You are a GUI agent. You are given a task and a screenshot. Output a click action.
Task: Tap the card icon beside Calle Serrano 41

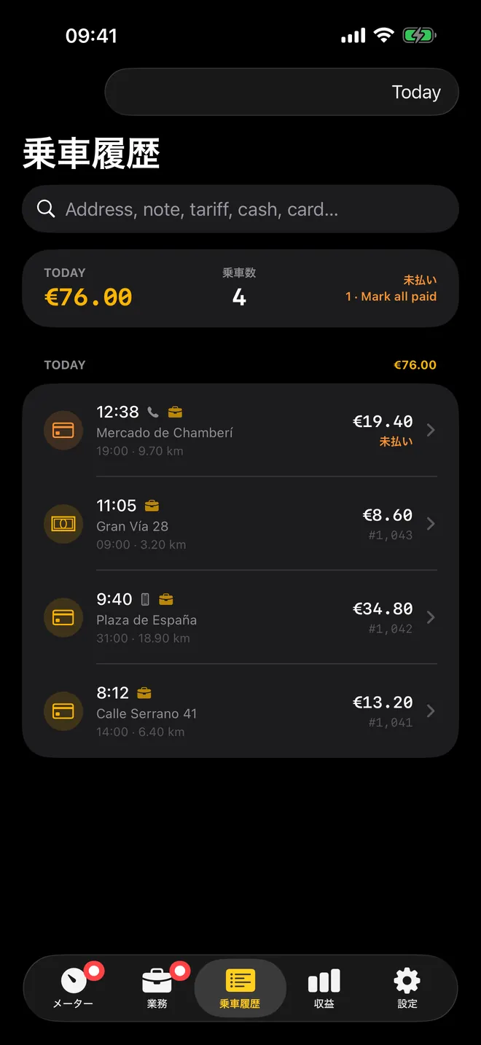[63, 711]
